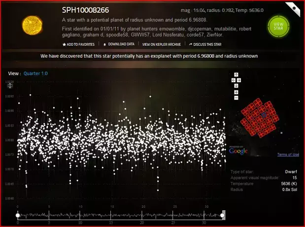Open the Google Terms of Use link
305x227 pixels.
288,155
